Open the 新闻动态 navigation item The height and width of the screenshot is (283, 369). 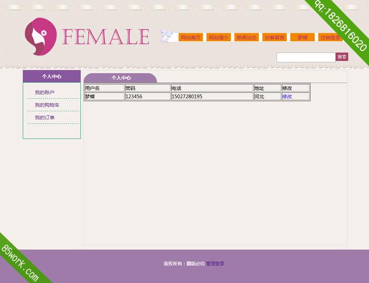point(247,37)
